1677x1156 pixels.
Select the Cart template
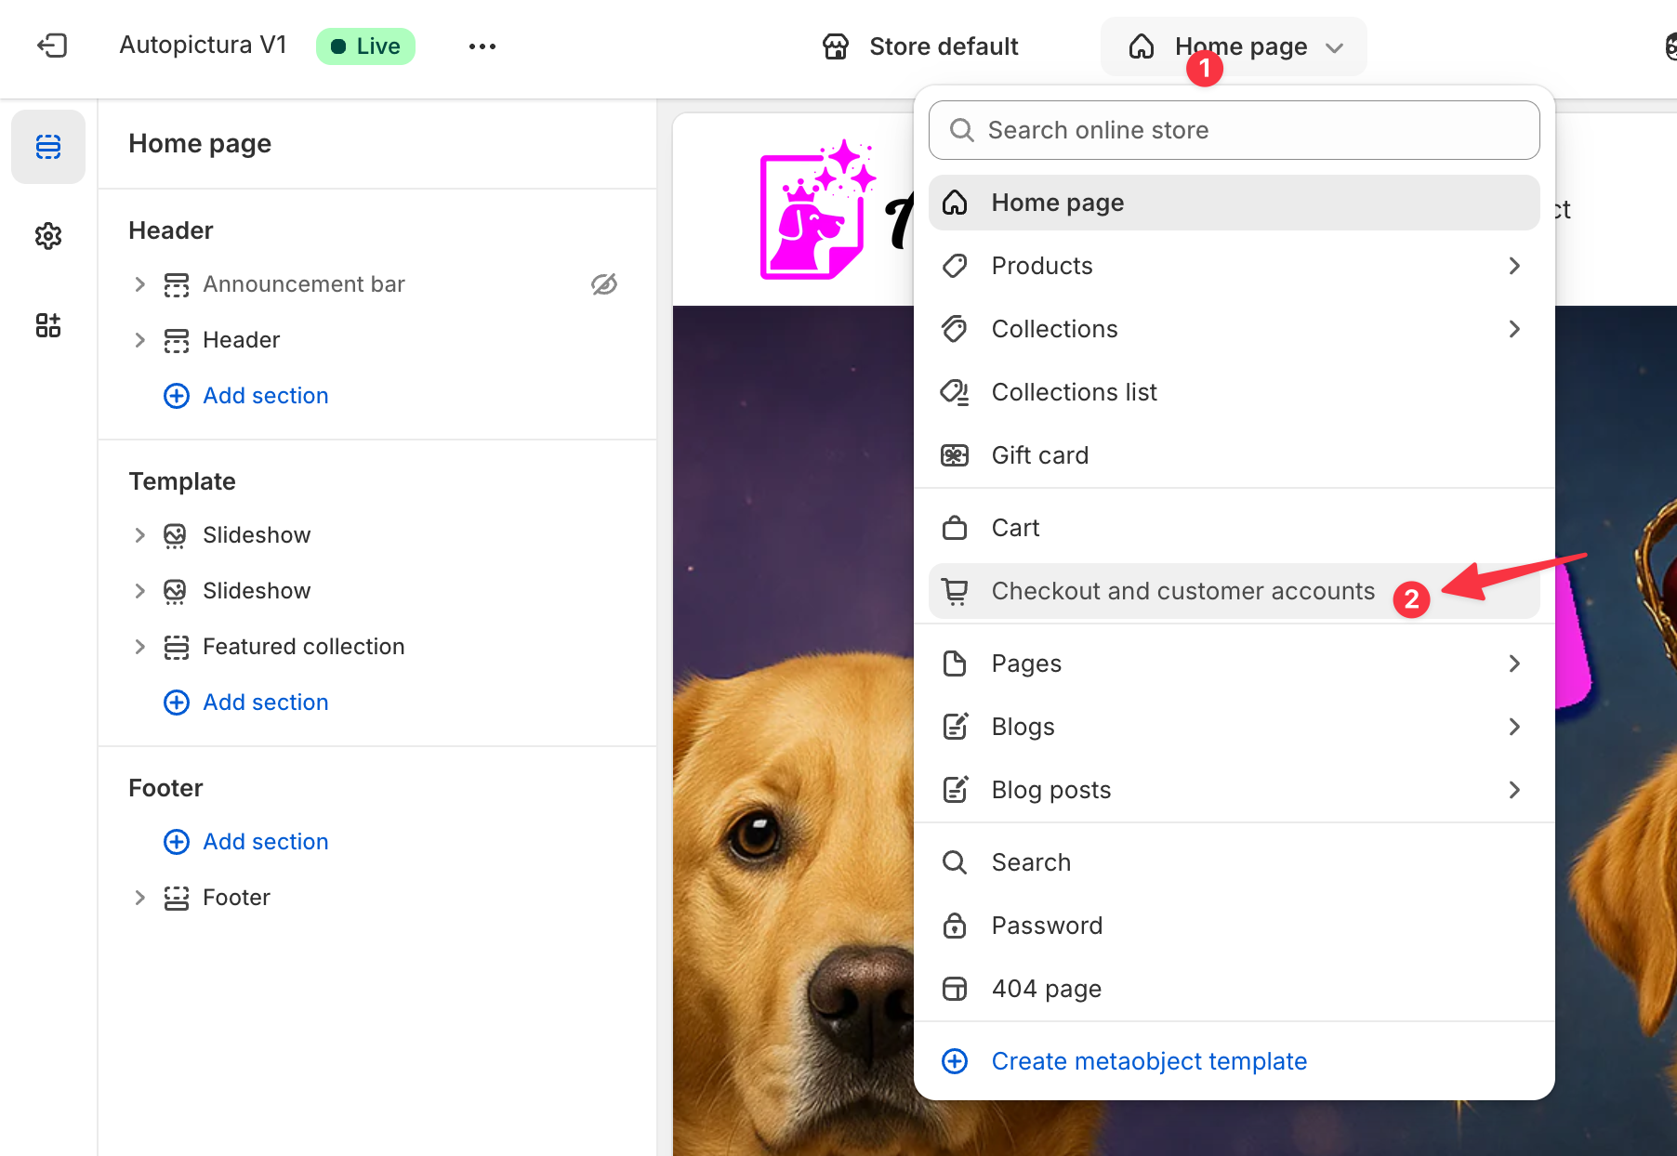pyautogui.click(x=1015, y=527)
